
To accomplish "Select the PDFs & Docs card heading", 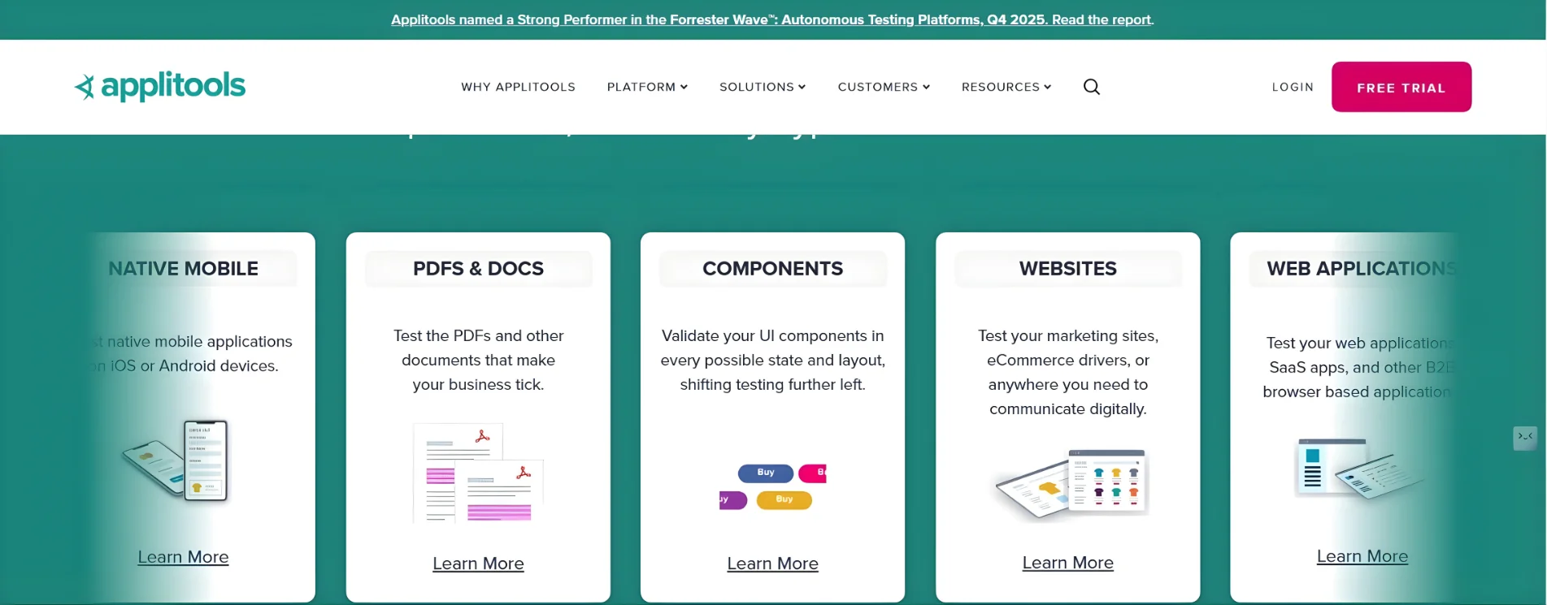I will pos(478,269).
